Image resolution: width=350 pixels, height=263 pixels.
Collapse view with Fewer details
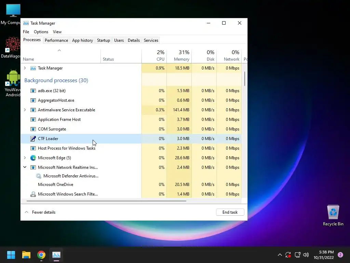(40, 212)
